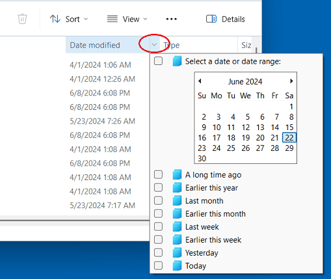Image resolution: width=331 pixels, height=279 pixels.
Task: Click the Sort arrows icon
Action: tap(55, 19)
